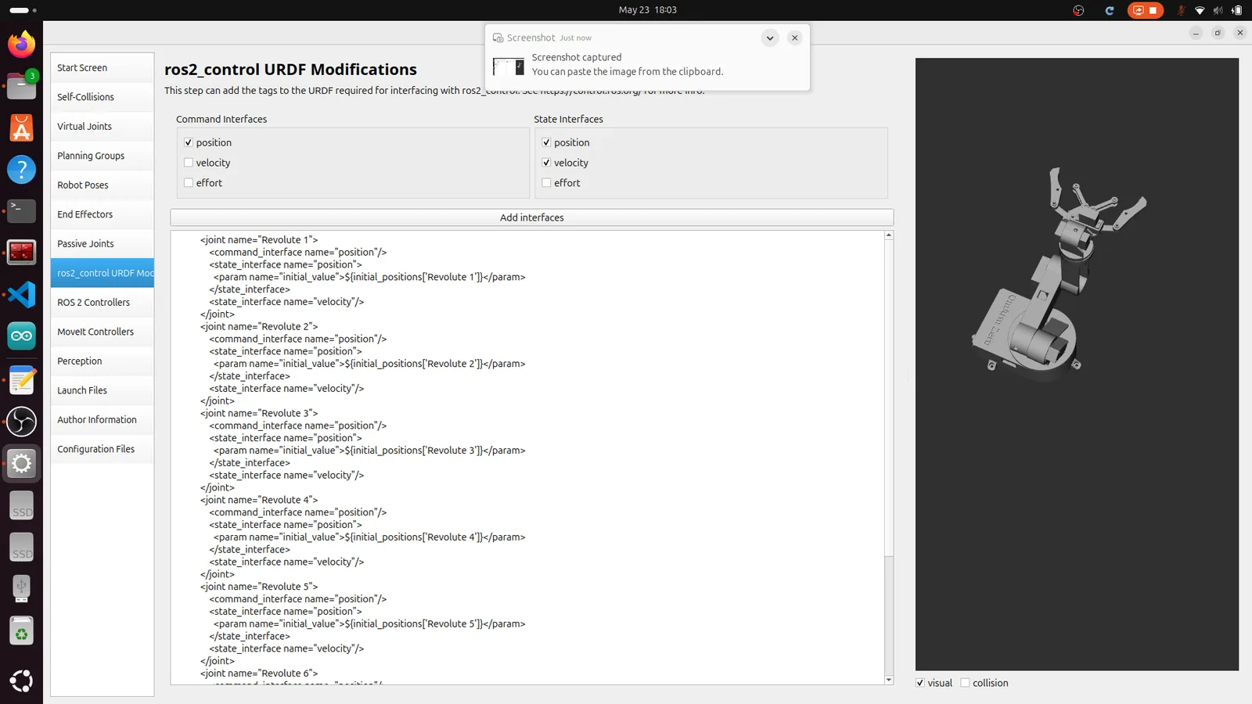Click the Show Apps Ubuntu logo
The height and width of the screenshot is (704, 1252).
21,681
